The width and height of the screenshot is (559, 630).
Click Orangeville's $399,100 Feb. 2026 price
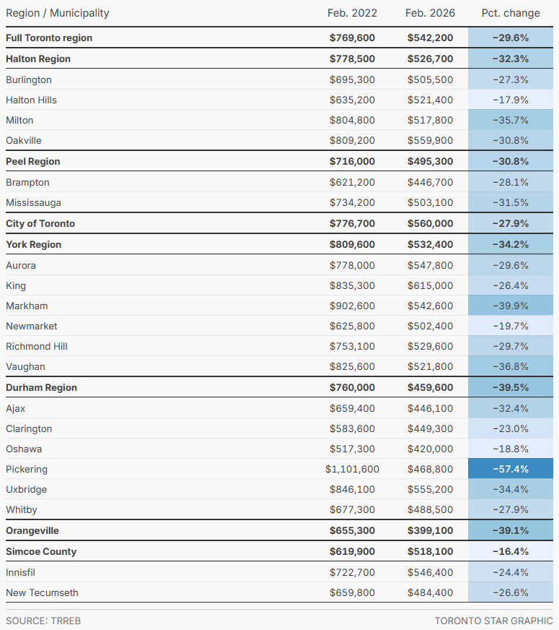[430, 530]
